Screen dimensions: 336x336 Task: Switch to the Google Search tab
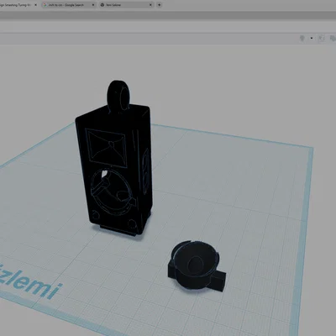click(x=66, y=5)
